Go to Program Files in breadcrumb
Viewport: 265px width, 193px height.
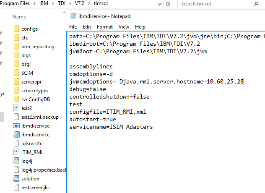(x=15, y=3)
